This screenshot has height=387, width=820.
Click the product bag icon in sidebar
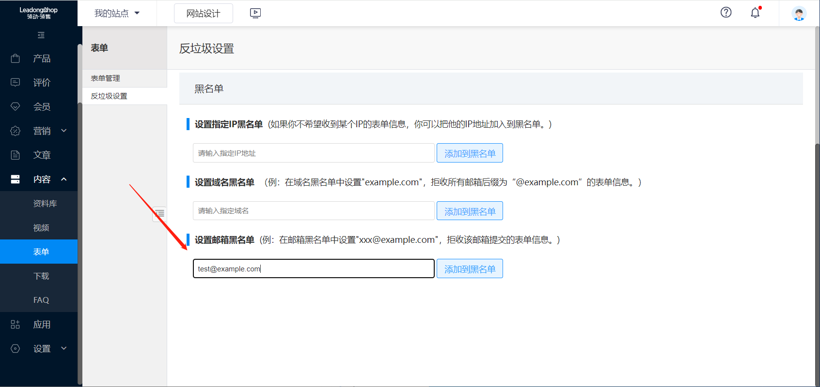click(x=16, y=59)
